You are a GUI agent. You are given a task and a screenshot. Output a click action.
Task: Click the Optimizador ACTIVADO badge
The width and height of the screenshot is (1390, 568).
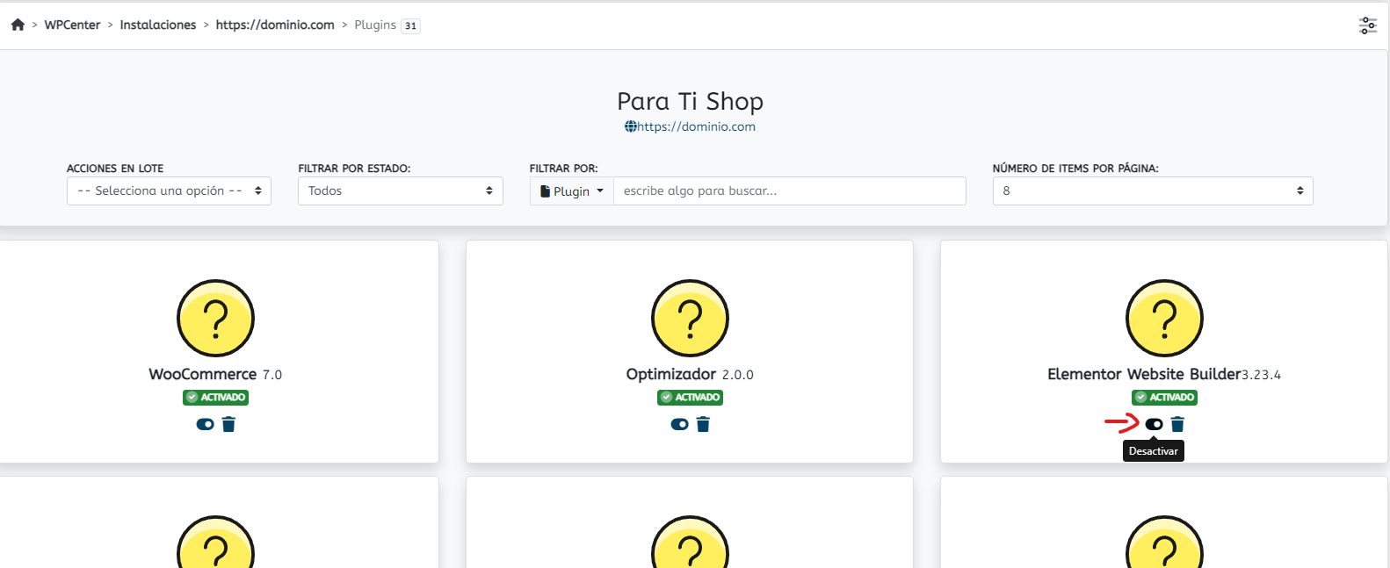690,398
